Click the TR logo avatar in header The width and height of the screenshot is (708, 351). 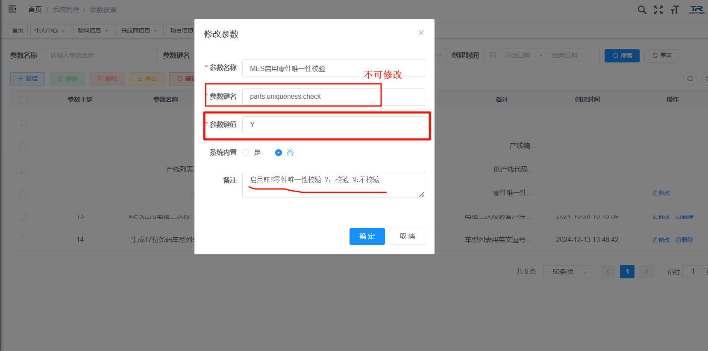click(696, 9)
